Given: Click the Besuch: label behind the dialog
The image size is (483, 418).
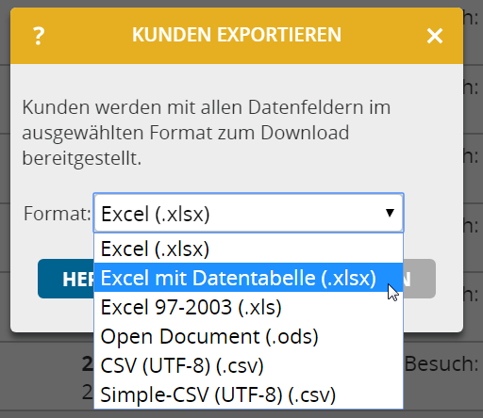Looking at the screenshot, I should [x=441, y=364].
